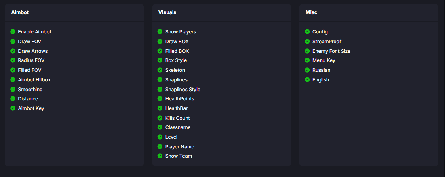Click the check icon next to HealthBar

pos(160,108)
